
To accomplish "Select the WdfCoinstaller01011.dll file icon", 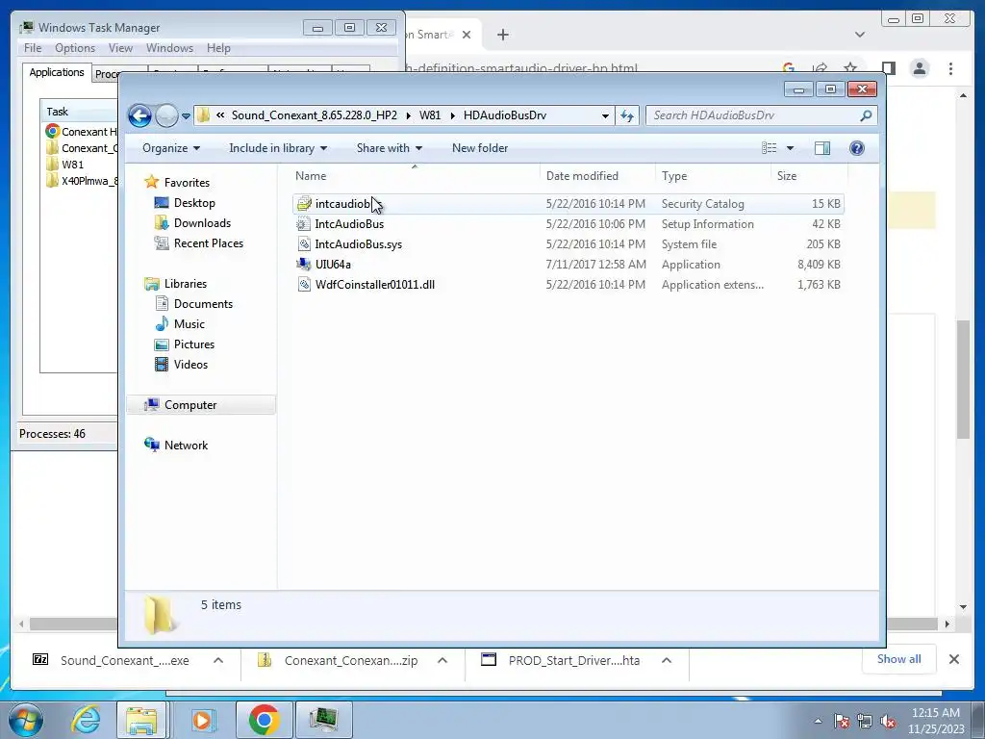I will point(304,285).
